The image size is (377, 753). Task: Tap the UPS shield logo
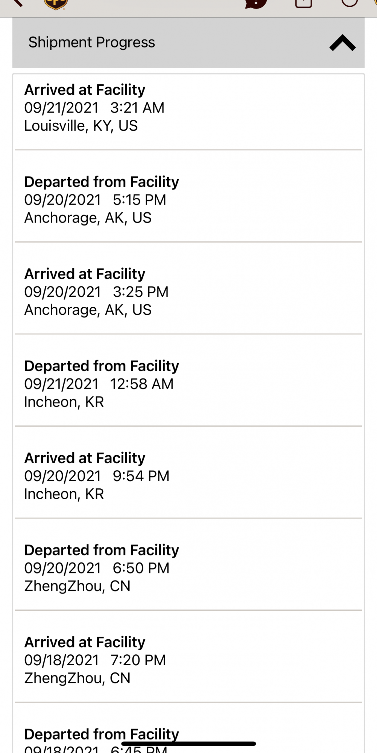tap(56, 5)
